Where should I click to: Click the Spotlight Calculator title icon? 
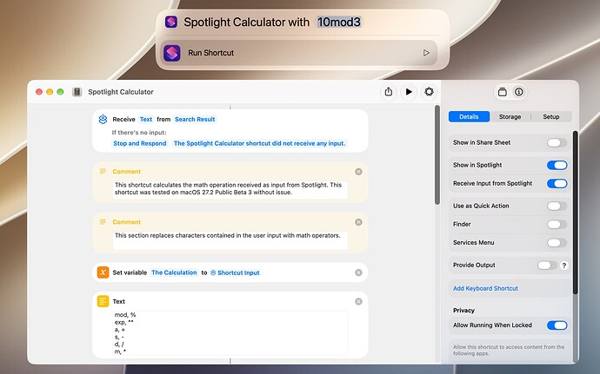click(x=77, y=92)
